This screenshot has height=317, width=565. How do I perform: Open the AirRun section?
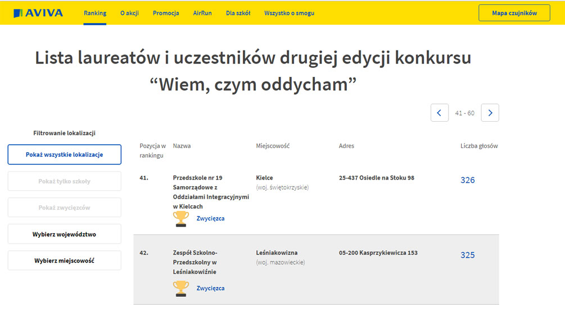pos(202,13)
